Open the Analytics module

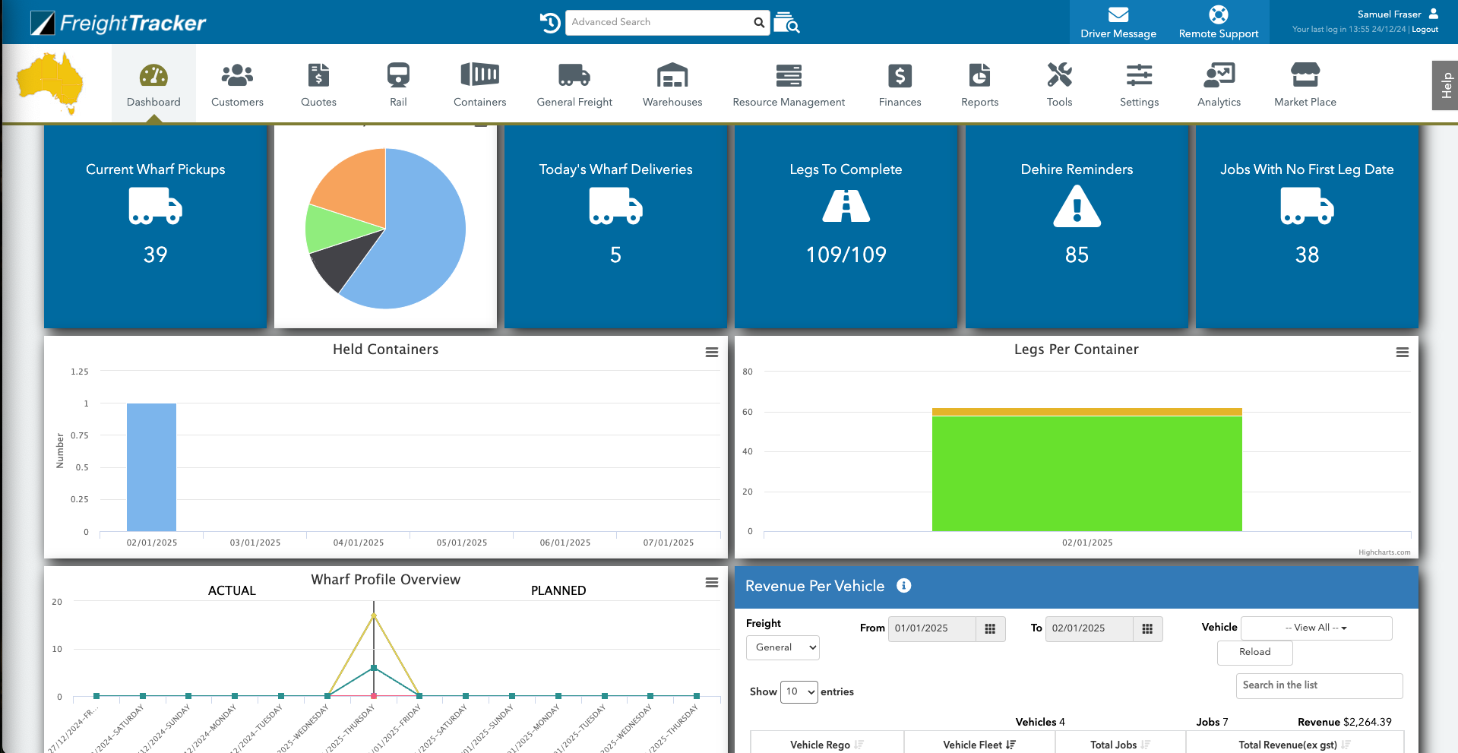coord(1218,84)
